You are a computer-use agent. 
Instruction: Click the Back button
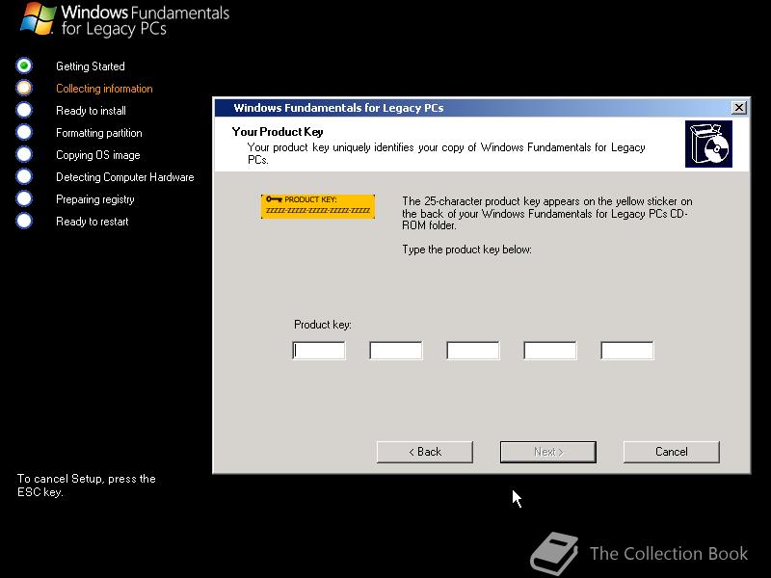coord(425,452)
